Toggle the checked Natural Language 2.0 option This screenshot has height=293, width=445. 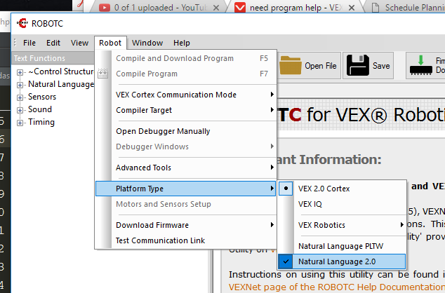[x=342, y=261]
